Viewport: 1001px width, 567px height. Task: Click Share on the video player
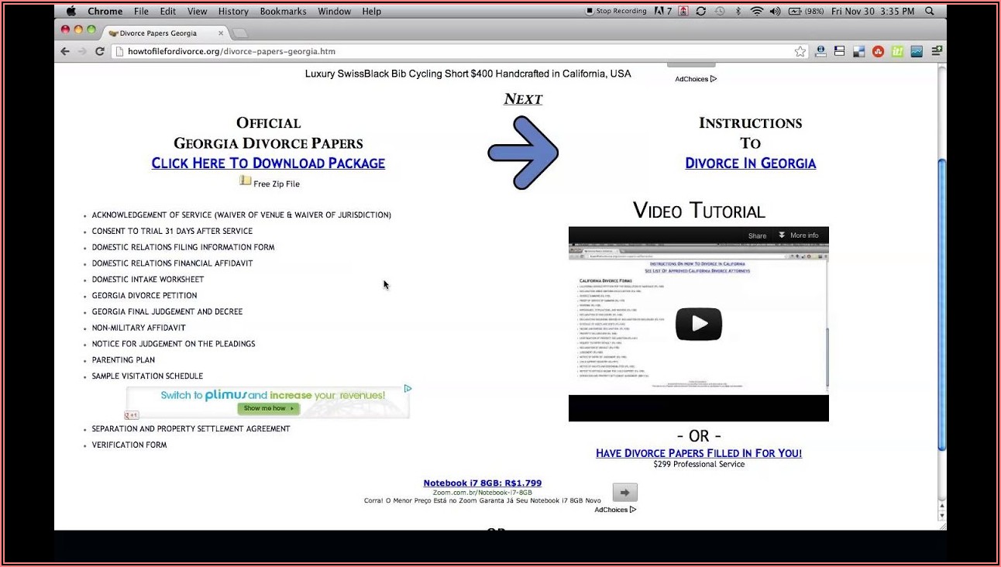coord(757,235)
